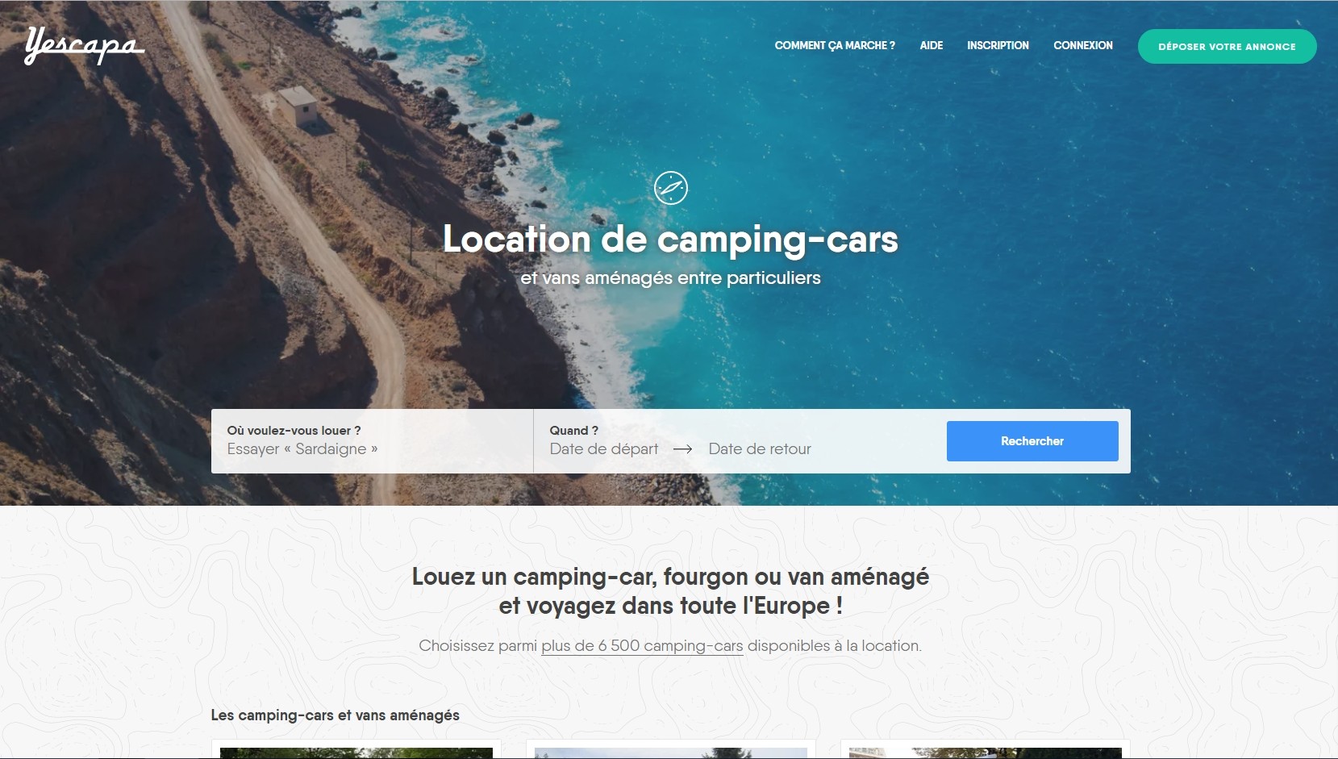Open the Aide menu item
Viewport: 1338px width, 759px height.
click(x=932, y=45)
